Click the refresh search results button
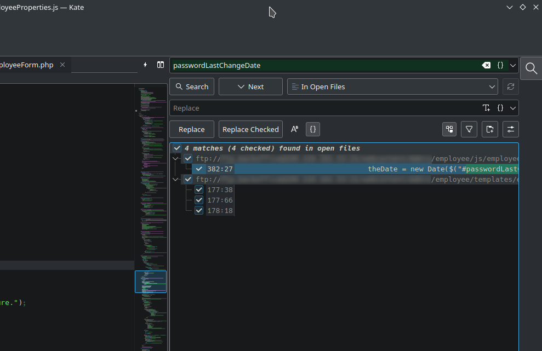The width and height of the screenshot is (542, 351). [511, 87]
